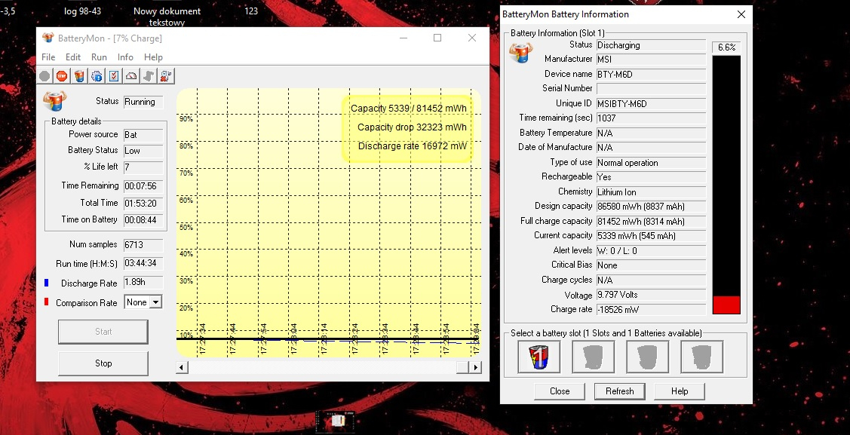
Task: Click Voltage value 9.797 Volts
Action: click(x=651, y=296)
